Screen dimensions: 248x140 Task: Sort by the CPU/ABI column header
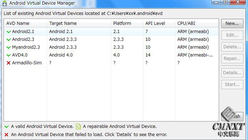[x=197, y=23]
